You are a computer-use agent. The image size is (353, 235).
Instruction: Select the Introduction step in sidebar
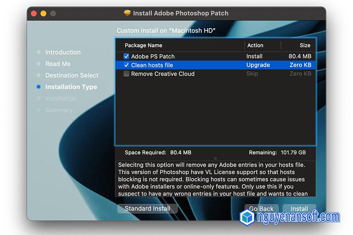coord(63,52)
